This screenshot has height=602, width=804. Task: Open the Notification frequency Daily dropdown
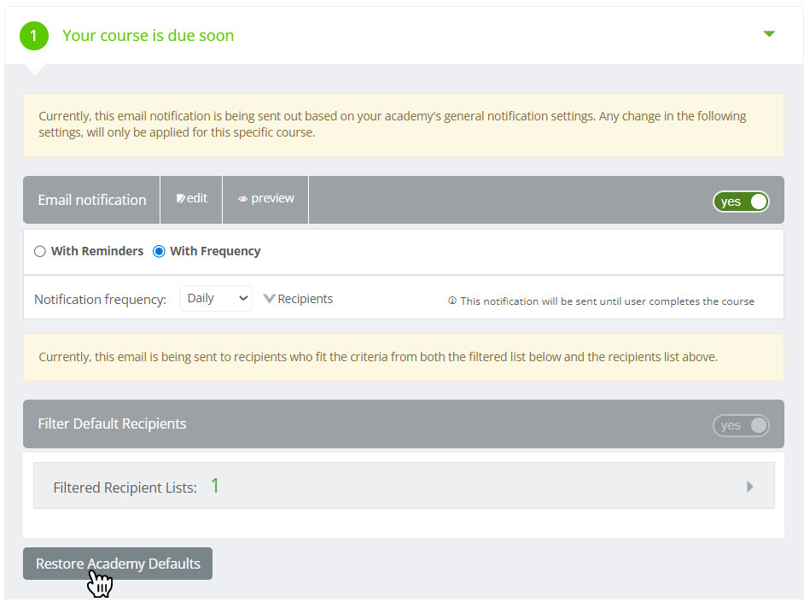pyautogui.click(x=216, y=298)
